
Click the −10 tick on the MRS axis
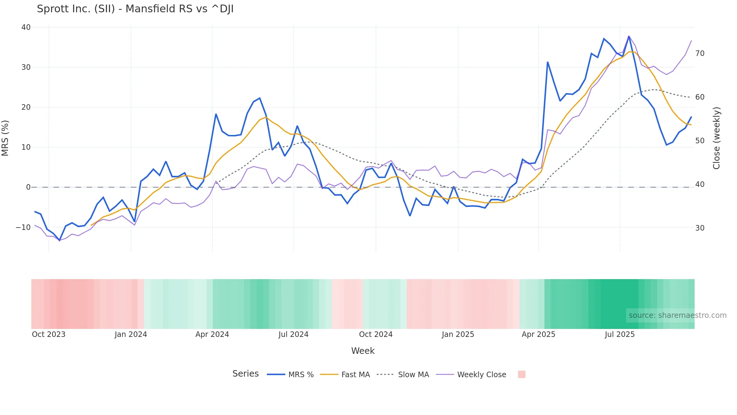(23, 227)
